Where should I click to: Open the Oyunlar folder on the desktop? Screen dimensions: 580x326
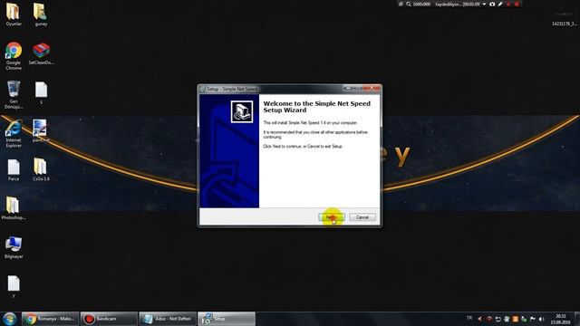click(14, 14)
